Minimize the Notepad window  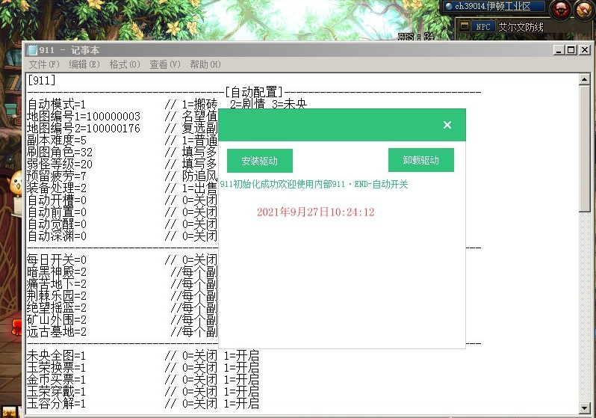click(559, 50)
